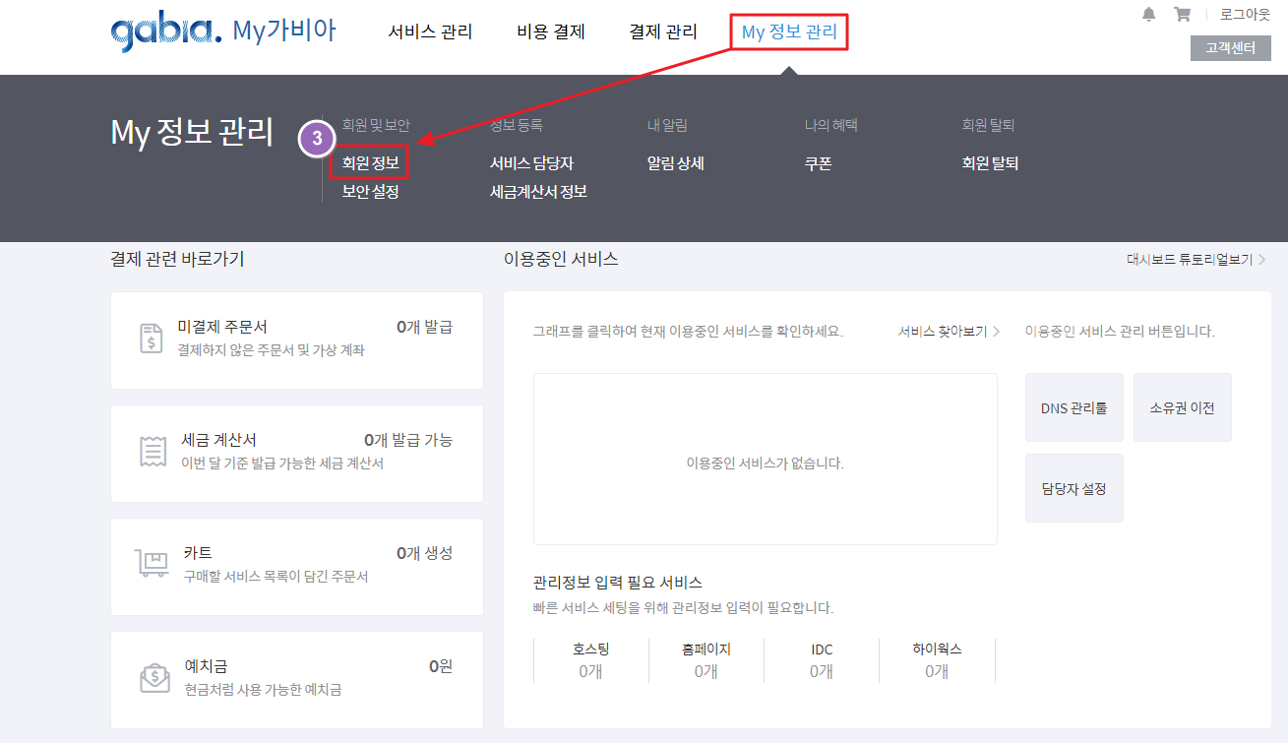
Task: Click the 고객센터 button
Action: (x=1230, y=47)
